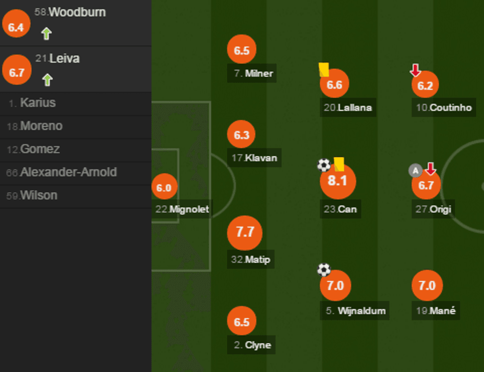
Task: Click Wijnaldum's goal ball icon
Action: pyautogui.click(x=323, y=270)
